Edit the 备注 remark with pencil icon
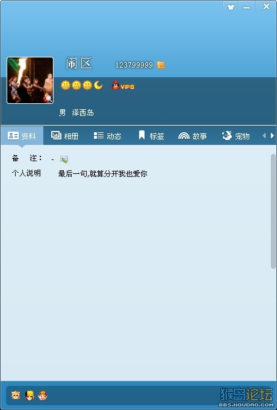Screen dimensions: 277x410 64,159
